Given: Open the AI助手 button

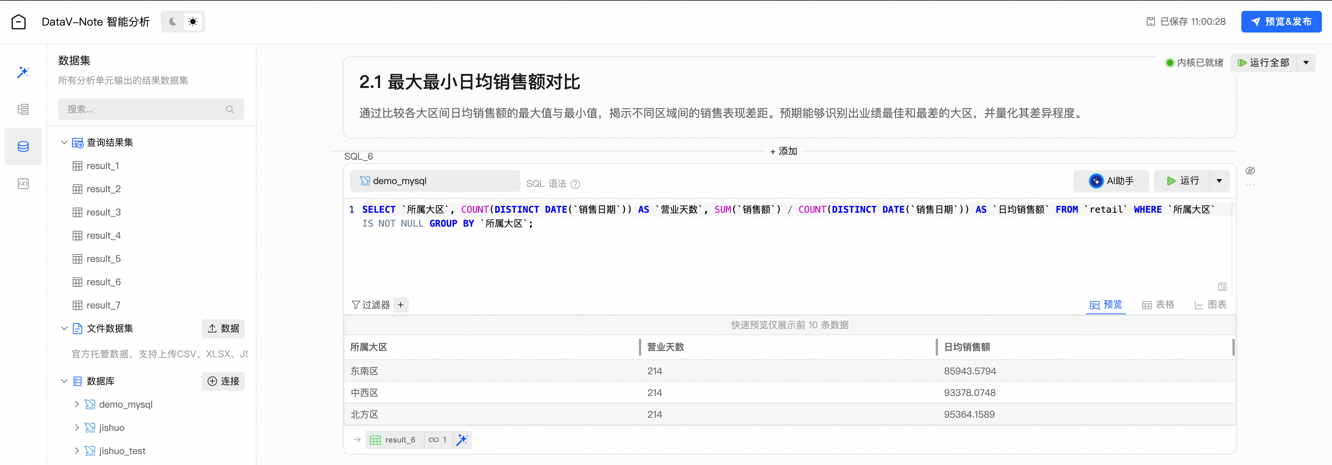Looking at the screenshot, I should pos(1111,181).
